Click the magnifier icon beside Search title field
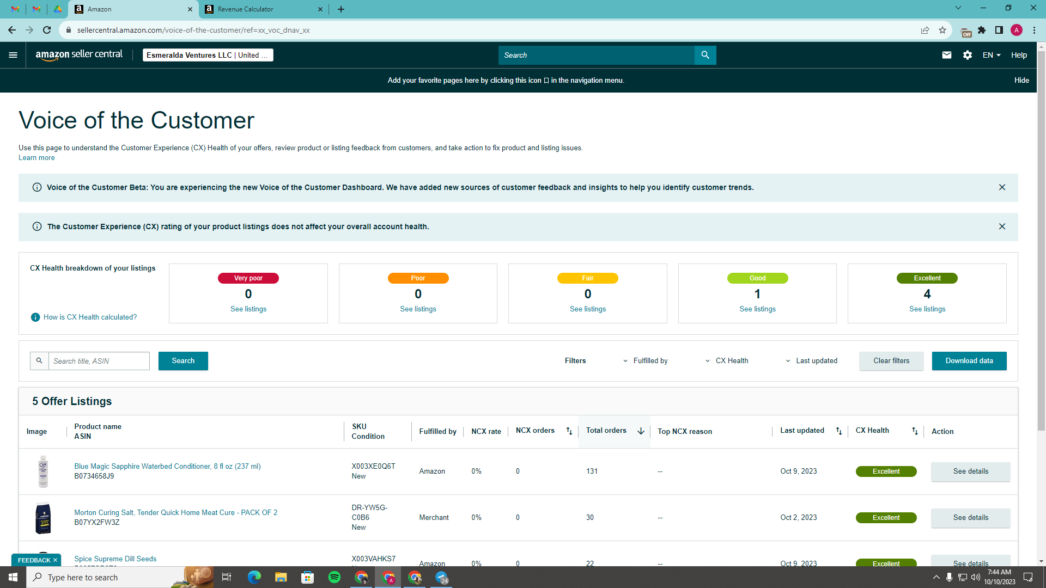This screenshot has width=1046, height=588. click(x=39, y=361)
